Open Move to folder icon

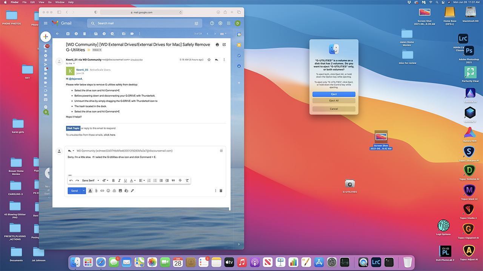point(124,34)
